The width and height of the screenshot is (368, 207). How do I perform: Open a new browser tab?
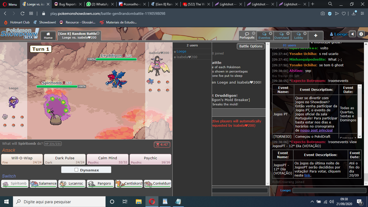[x=313, y=4]
